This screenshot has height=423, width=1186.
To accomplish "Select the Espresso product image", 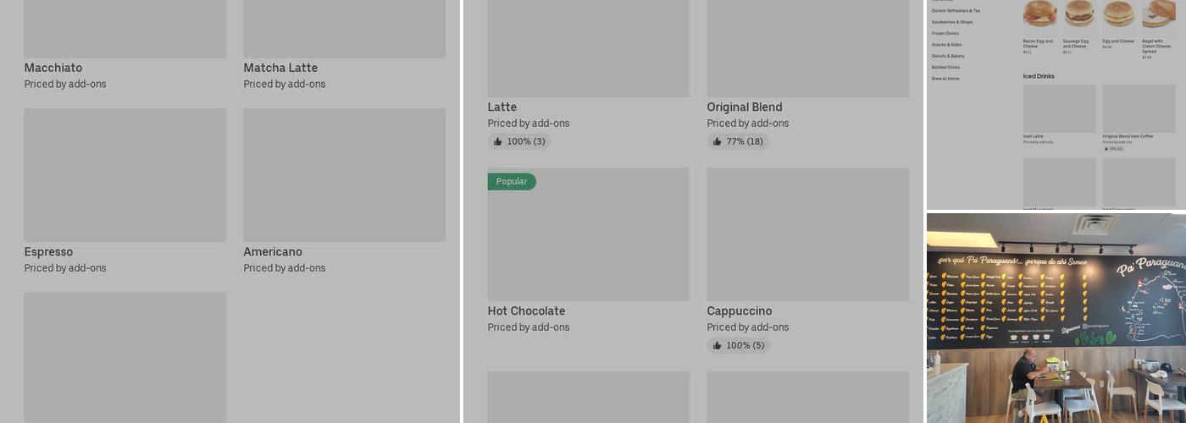I will click(x=125, y=175).
